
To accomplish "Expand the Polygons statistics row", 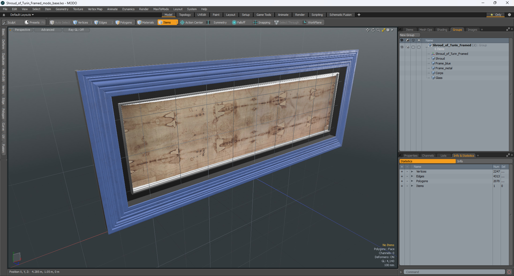I will tap(412, 181).
